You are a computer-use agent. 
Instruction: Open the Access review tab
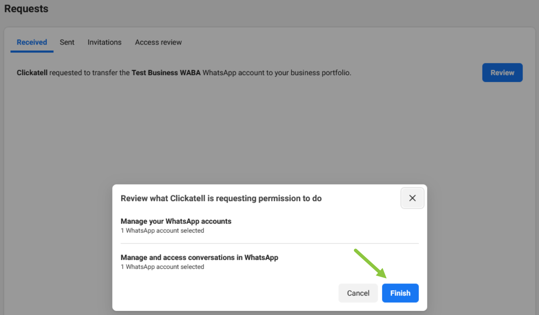tap(158, 42)
